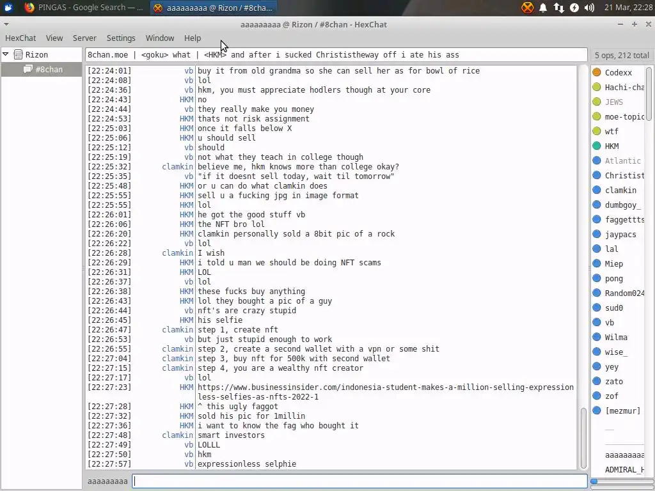
Task: Open the View menu
Action: (x=54, y=38)
